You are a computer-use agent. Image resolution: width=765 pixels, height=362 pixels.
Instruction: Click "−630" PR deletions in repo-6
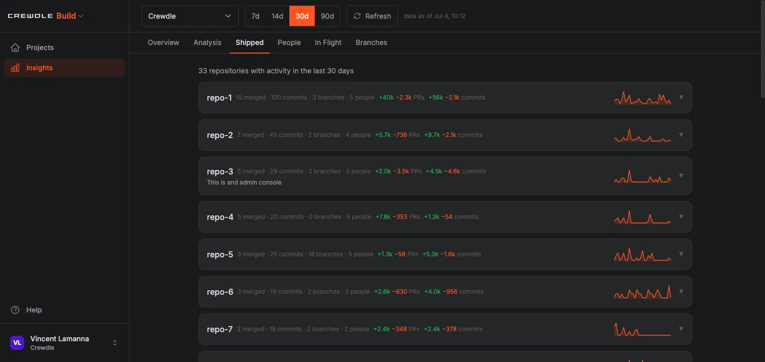pos(400,292)
